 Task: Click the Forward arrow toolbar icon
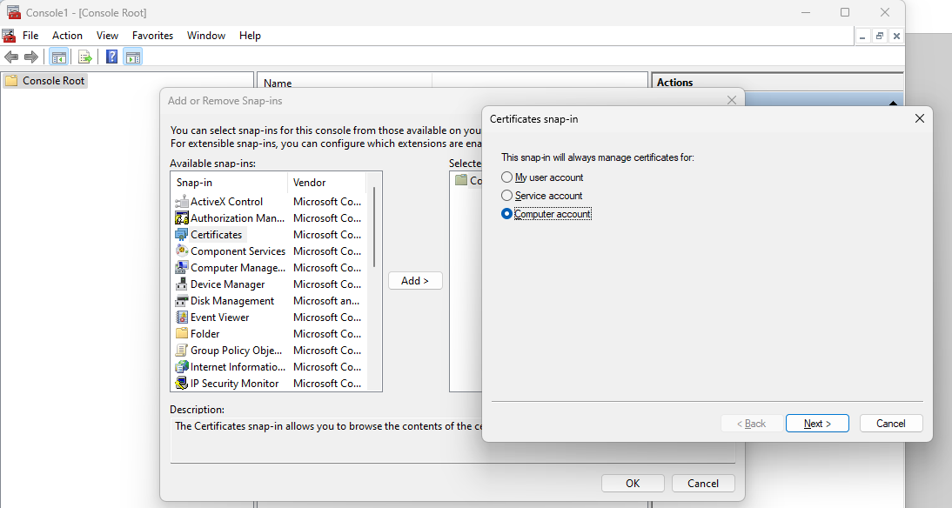tap(31, 57)
